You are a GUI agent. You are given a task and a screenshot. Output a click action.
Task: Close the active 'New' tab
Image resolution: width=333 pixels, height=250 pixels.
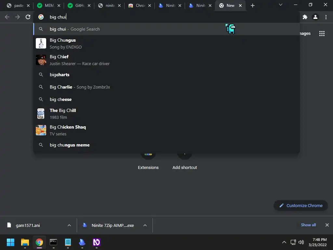[x=240, y=6]
